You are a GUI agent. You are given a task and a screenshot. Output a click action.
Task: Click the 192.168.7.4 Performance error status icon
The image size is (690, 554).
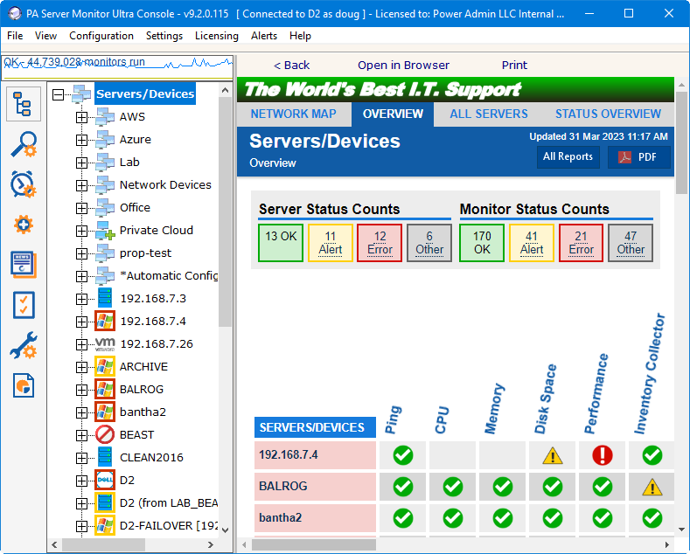602,455
